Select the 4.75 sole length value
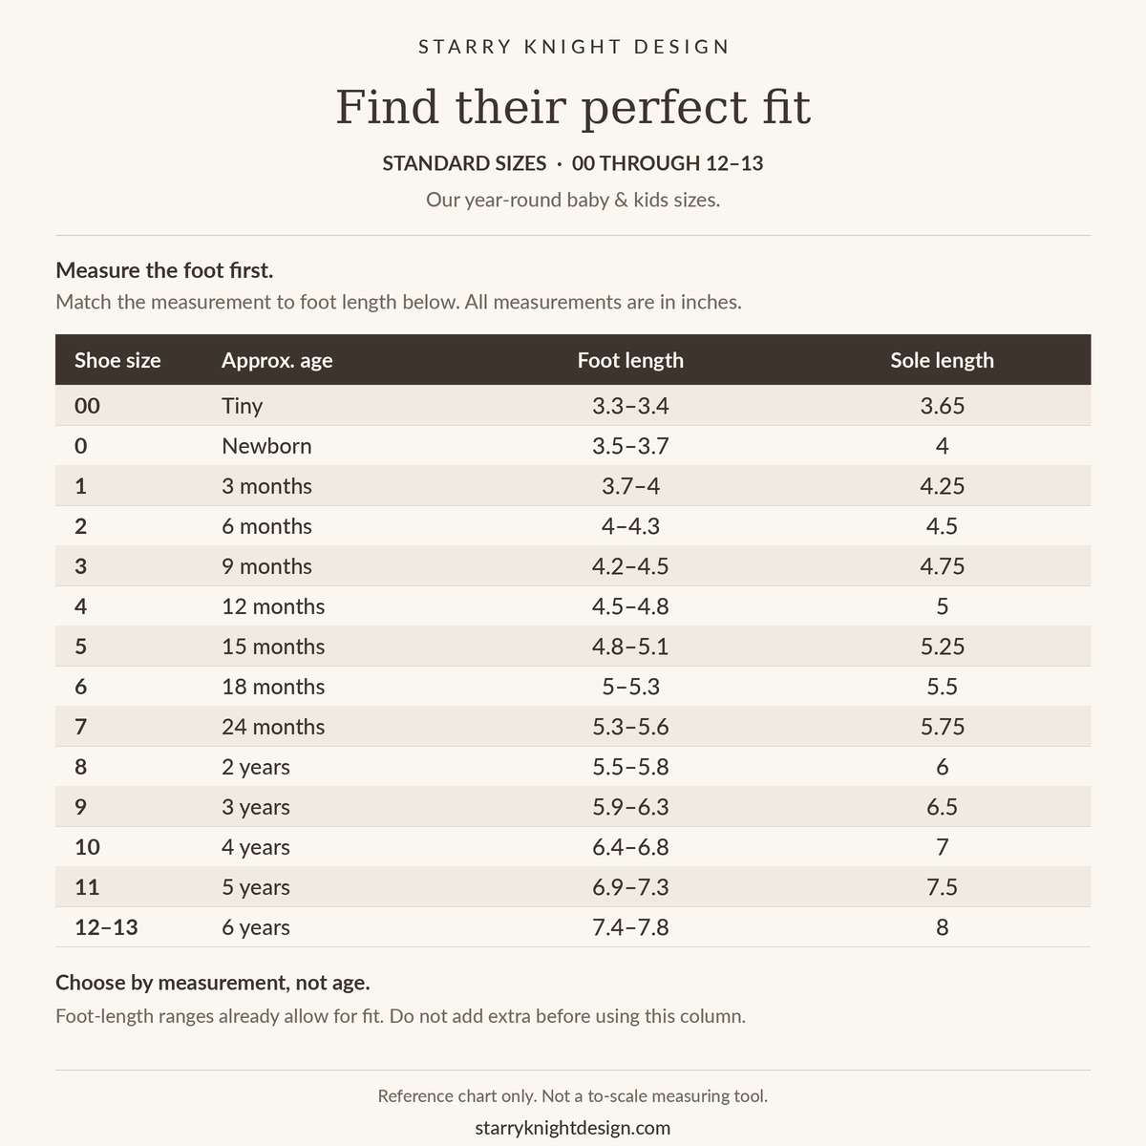Image resolution: width=1146 pixels, height=1146 pixels. coord(943,566)
